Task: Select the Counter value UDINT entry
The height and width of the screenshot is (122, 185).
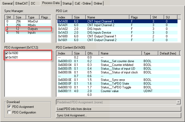Action: pos(118,91)
